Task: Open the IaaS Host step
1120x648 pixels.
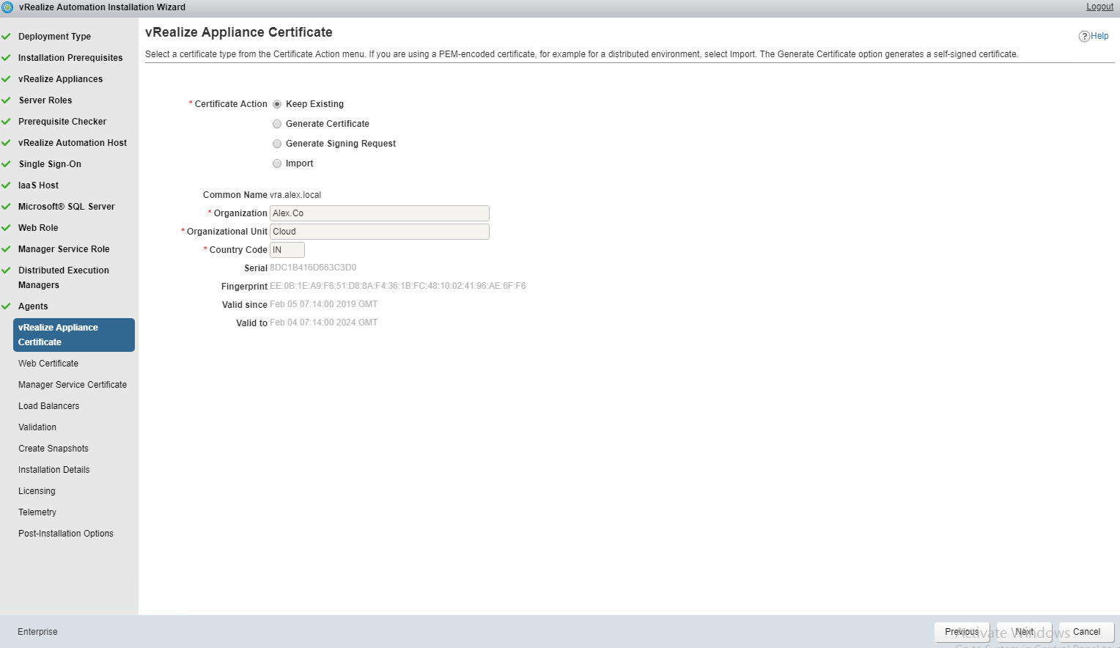Action: 38,185
